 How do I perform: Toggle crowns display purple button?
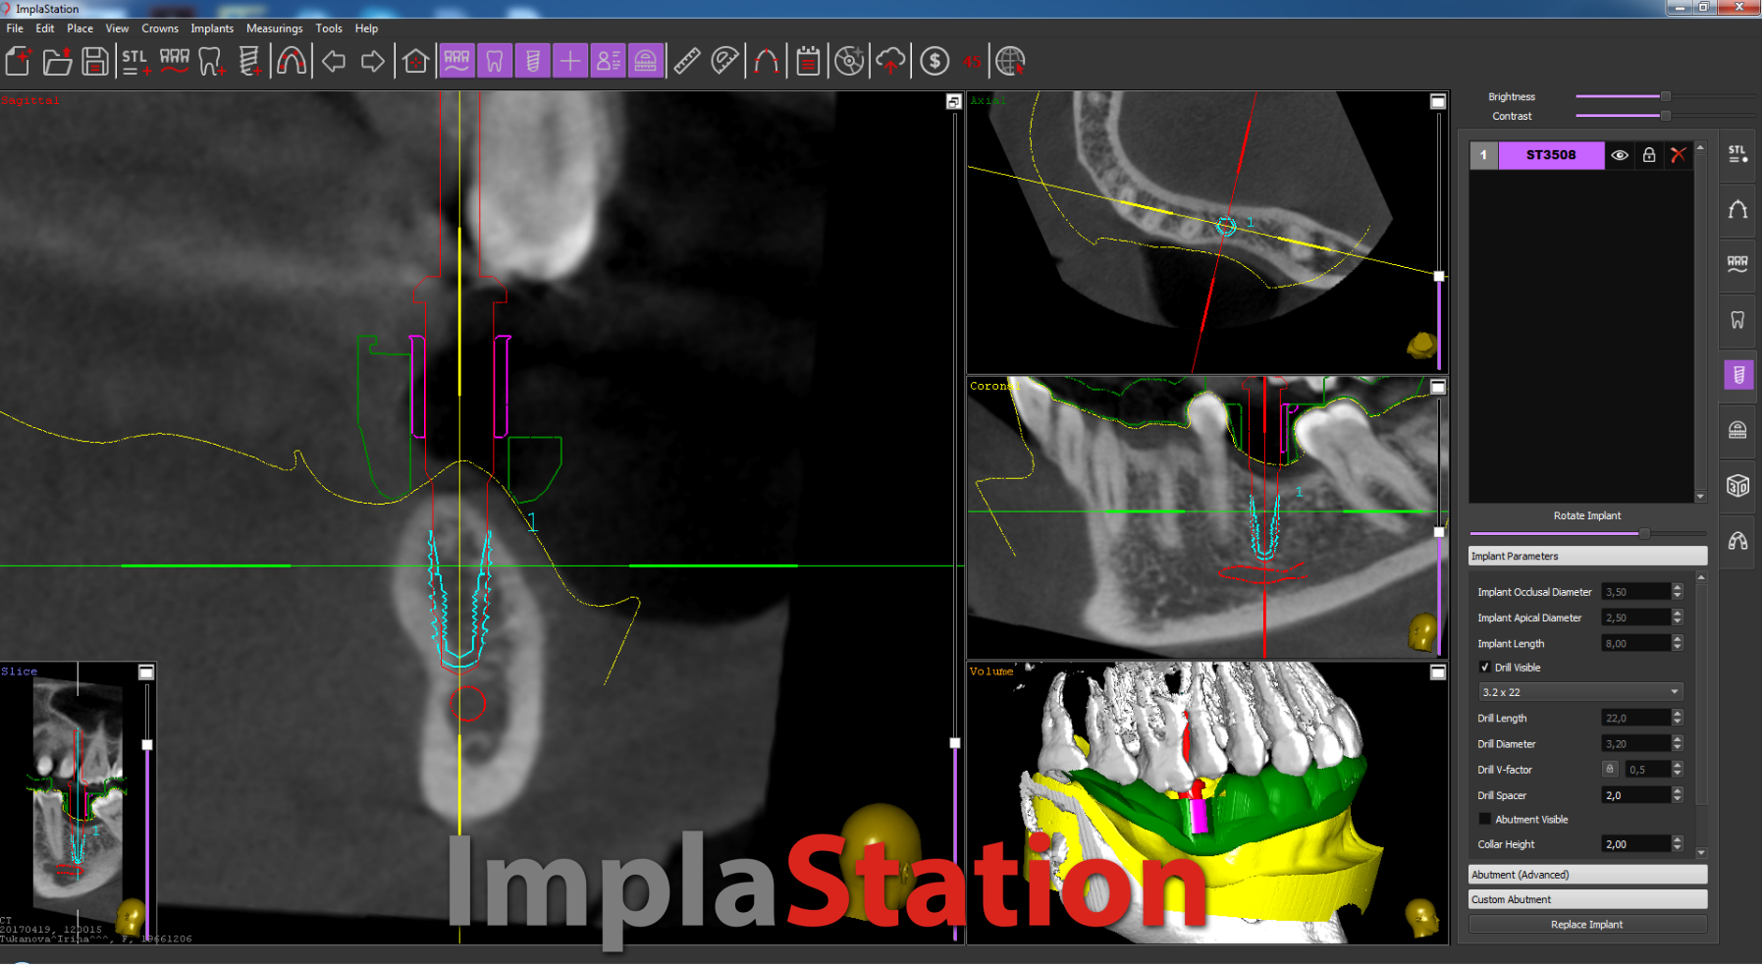495,62
